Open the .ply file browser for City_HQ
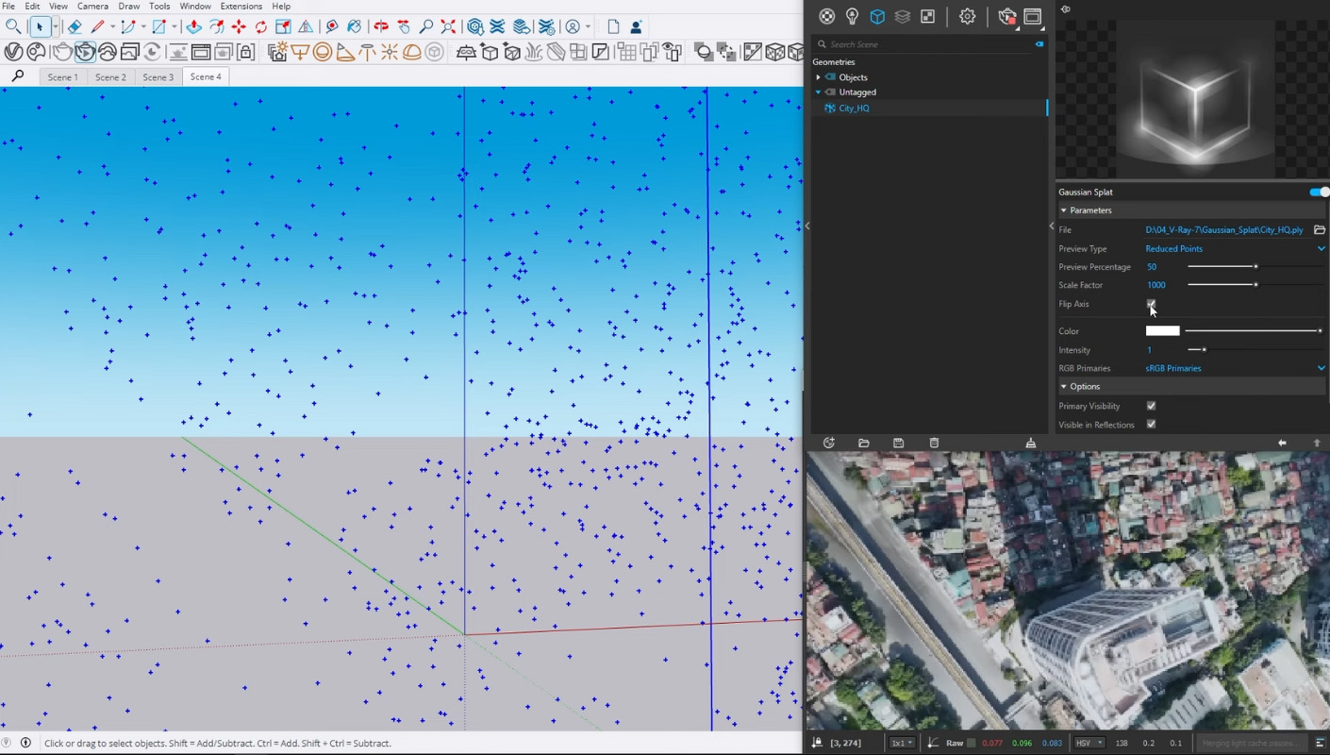This screenshot has height=755, width=1330. (1320, 229)
